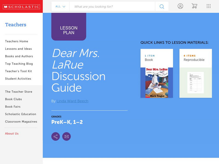Click the Scholastic logo

click(x=21, y=6)
